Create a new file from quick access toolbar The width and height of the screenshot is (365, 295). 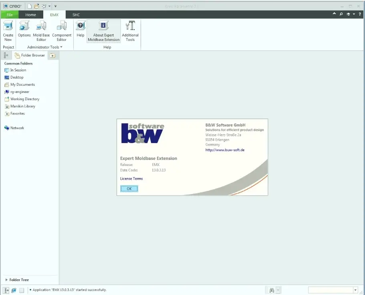[x=30, y=6]
